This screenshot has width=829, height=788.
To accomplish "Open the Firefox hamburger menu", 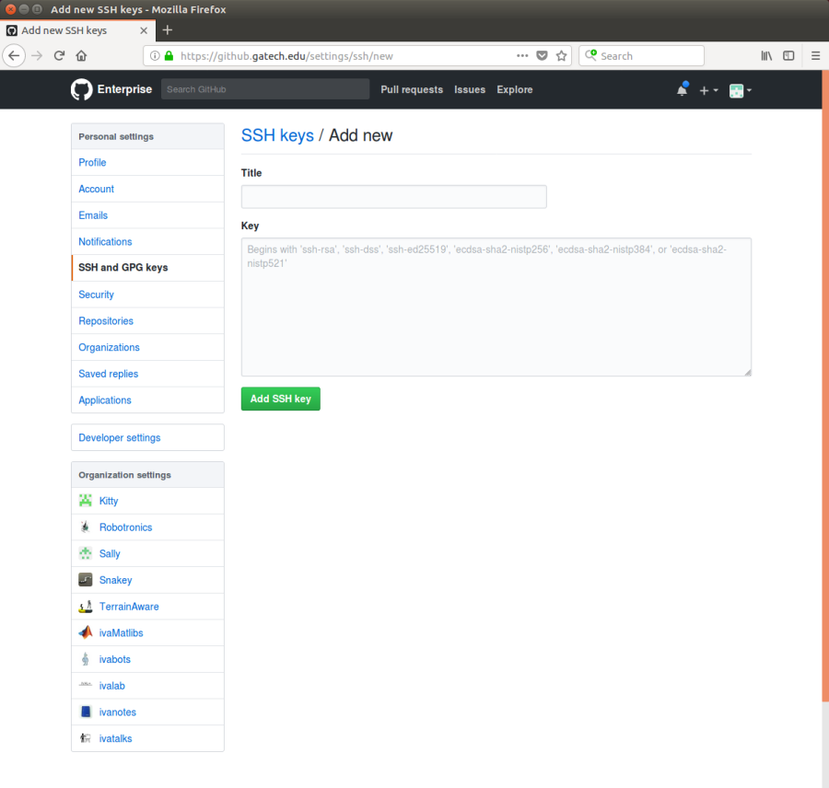I will coord(815,55).
